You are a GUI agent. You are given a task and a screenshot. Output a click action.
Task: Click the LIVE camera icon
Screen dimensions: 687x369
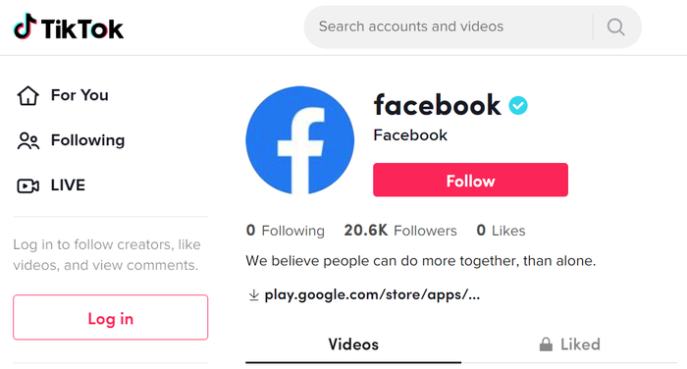point(28,185)
